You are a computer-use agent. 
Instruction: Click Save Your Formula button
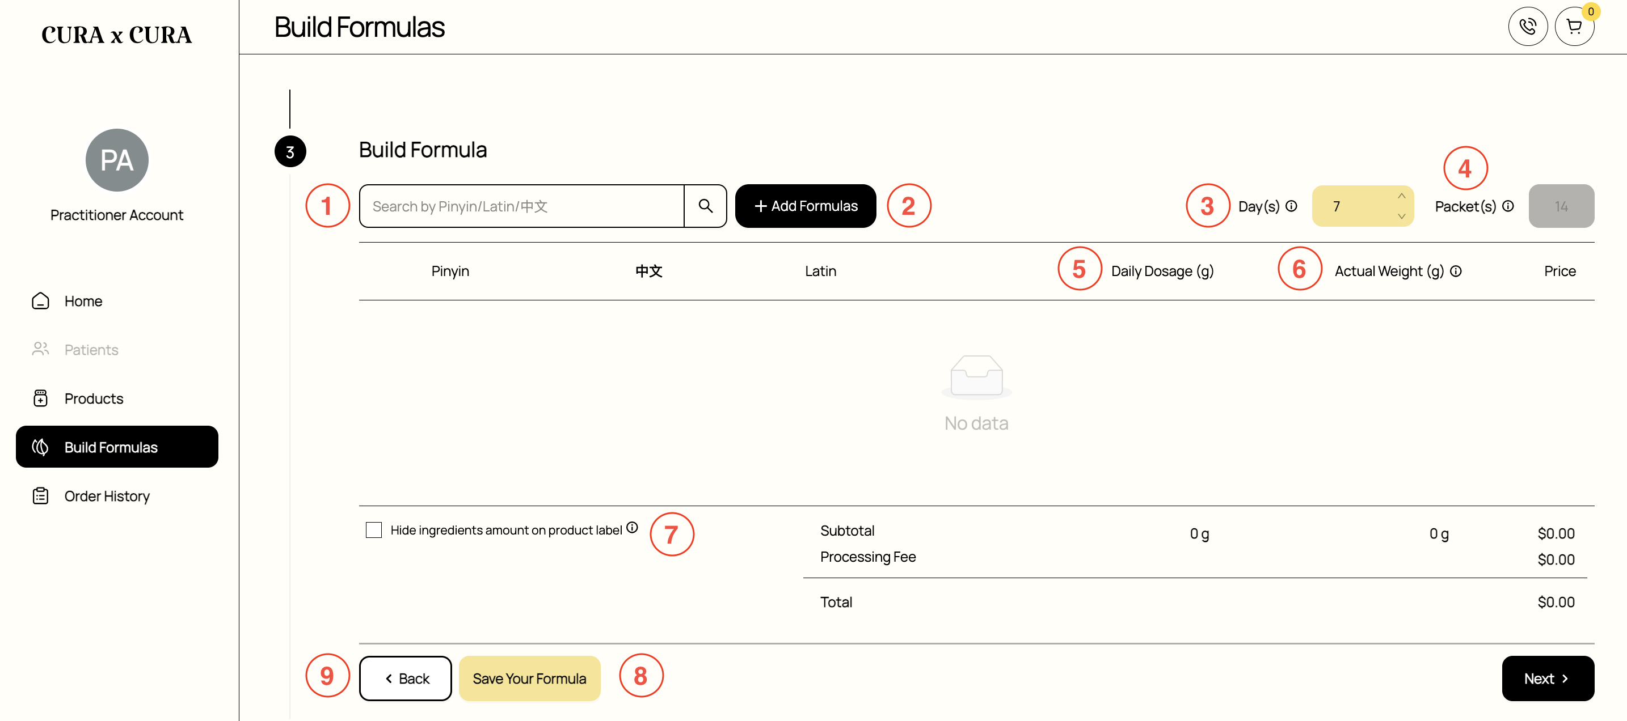pos(529,678)
